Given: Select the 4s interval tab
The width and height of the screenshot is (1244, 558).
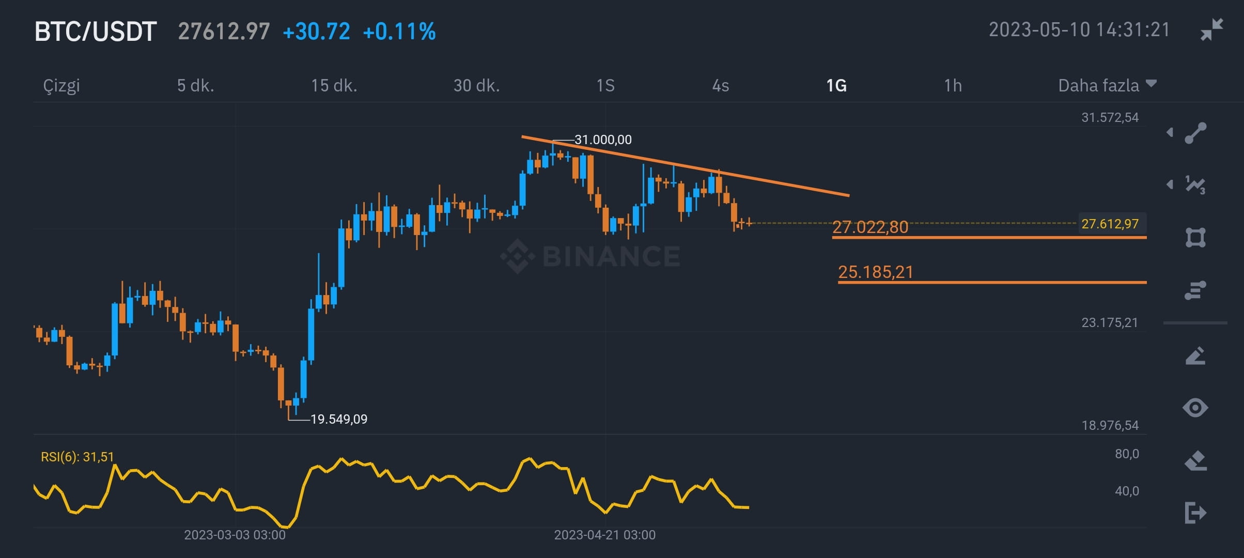Looking at the screenshot, I should pyautogui.click(x=722, y=86).
